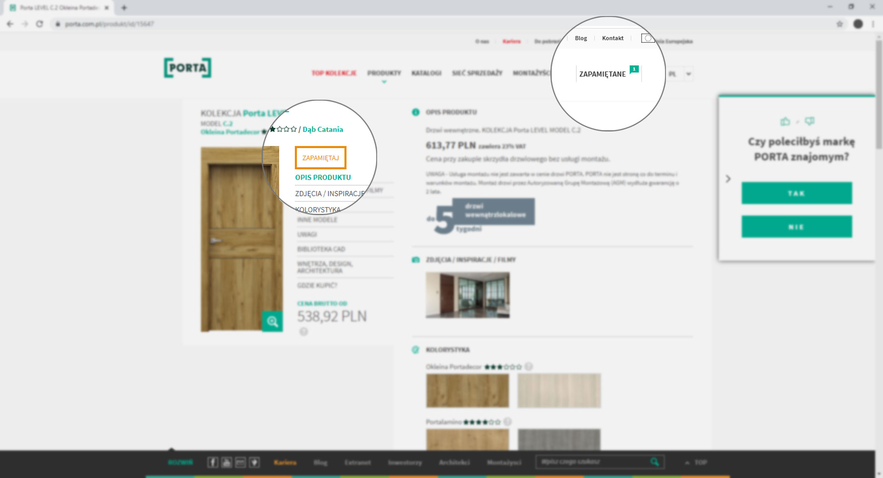Click the help icon next to Portalamino
Viewport: 883px width, 478px height.
pyautogui.click(x=507, y=421)
